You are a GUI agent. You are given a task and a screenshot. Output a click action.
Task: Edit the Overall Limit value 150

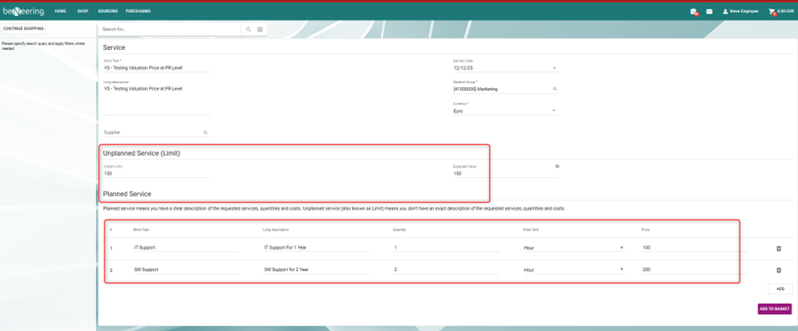[x=156, y=173]
